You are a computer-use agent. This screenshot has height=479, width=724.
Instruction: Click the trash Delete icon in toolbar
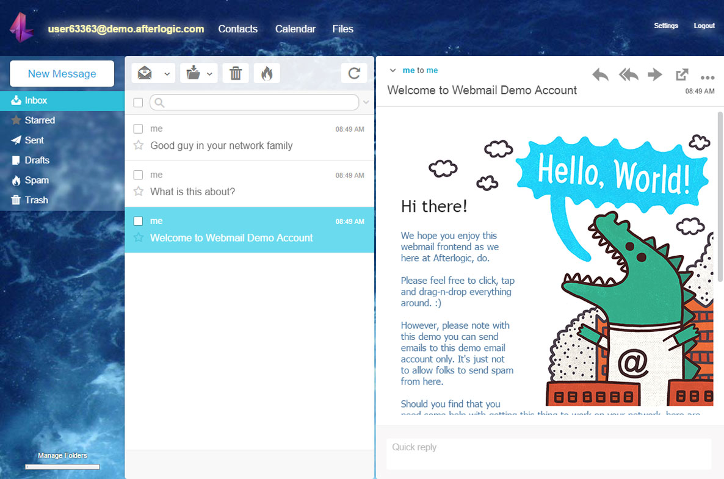click(236, 73)
